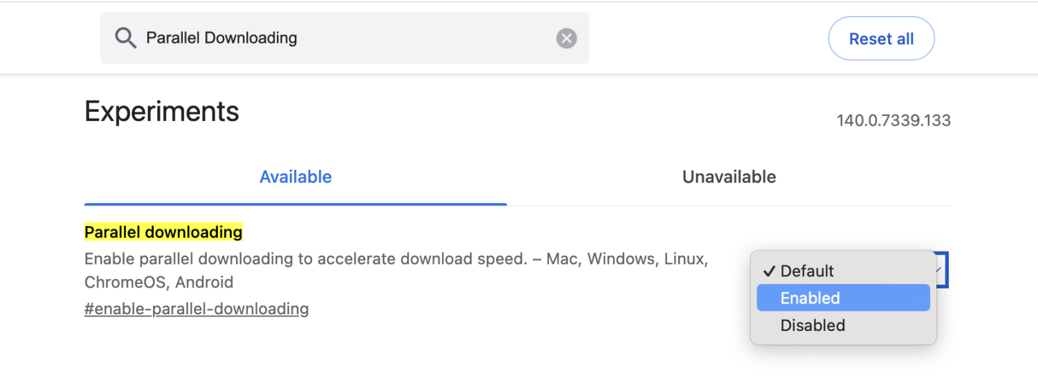The width and height of the screenshot is (1038, 389).
Task: Click the Experiments heading
Action: point(162,112)
